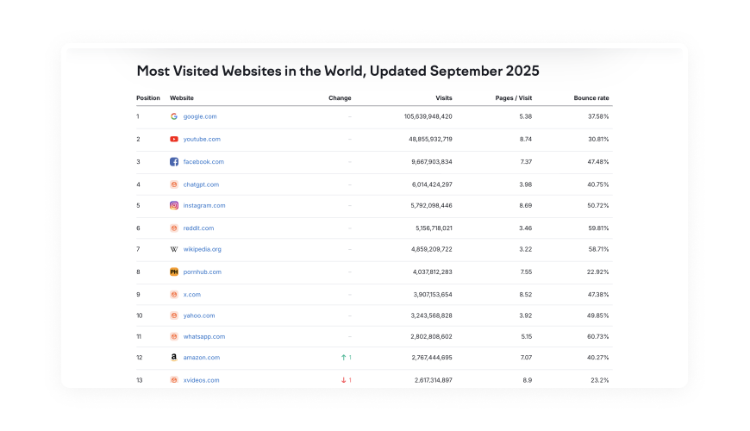
Task: Open the facebook.com link
Action: pos(203,162)
